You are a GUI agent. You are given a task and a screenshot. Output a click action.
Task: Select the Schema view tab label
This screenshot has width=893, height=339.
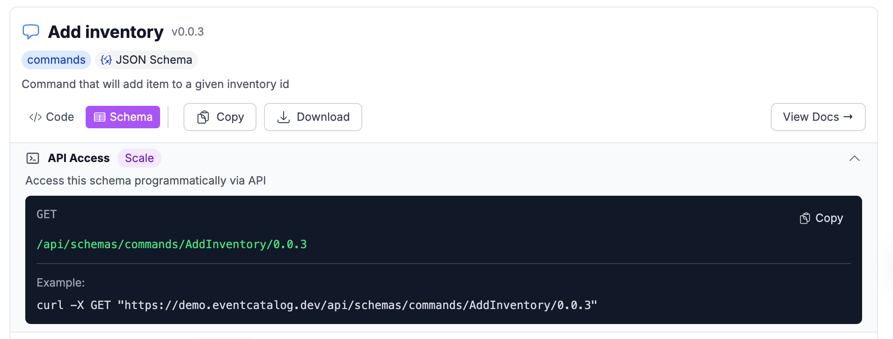pyautogui.click(x=131, y=117)
